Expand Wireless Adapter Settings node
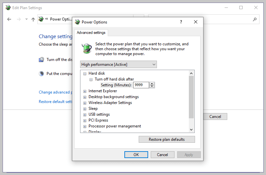266x175 pixels. click(85, 103)
